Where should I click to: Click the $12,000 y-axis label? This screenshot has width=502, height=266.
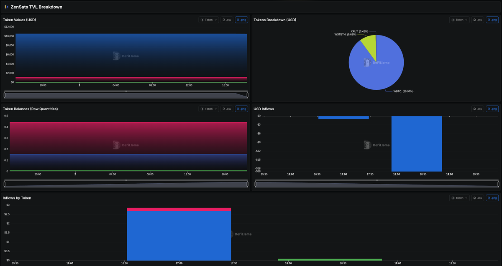(9, 27)
